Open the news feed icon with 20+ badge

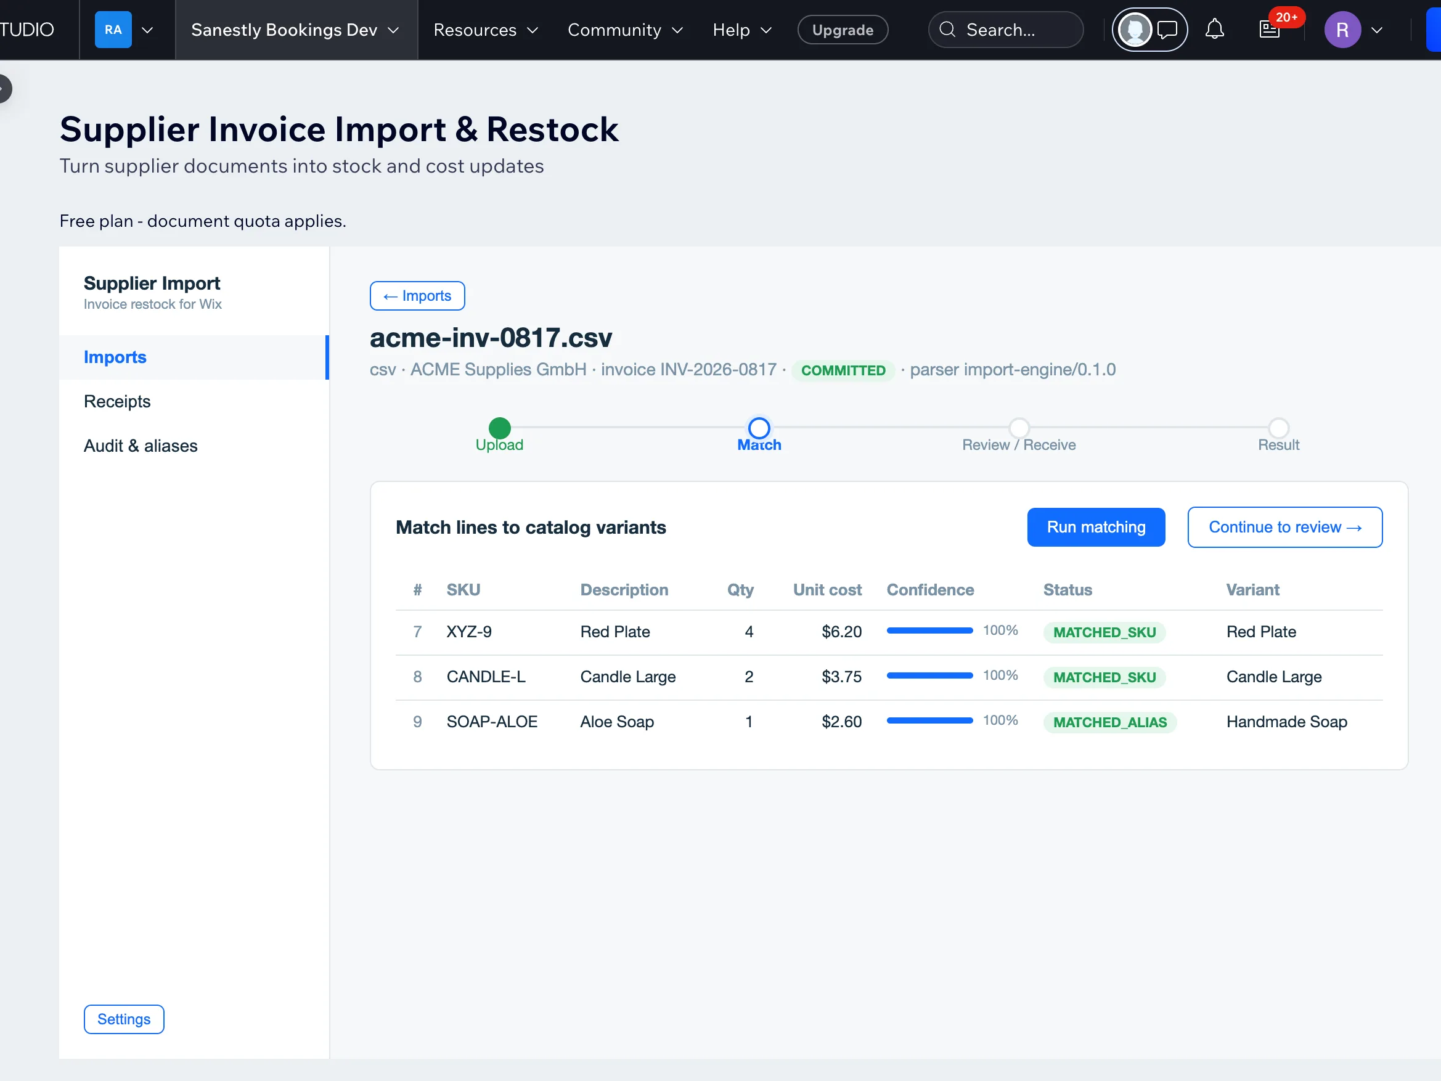[x=1270, y=30]
